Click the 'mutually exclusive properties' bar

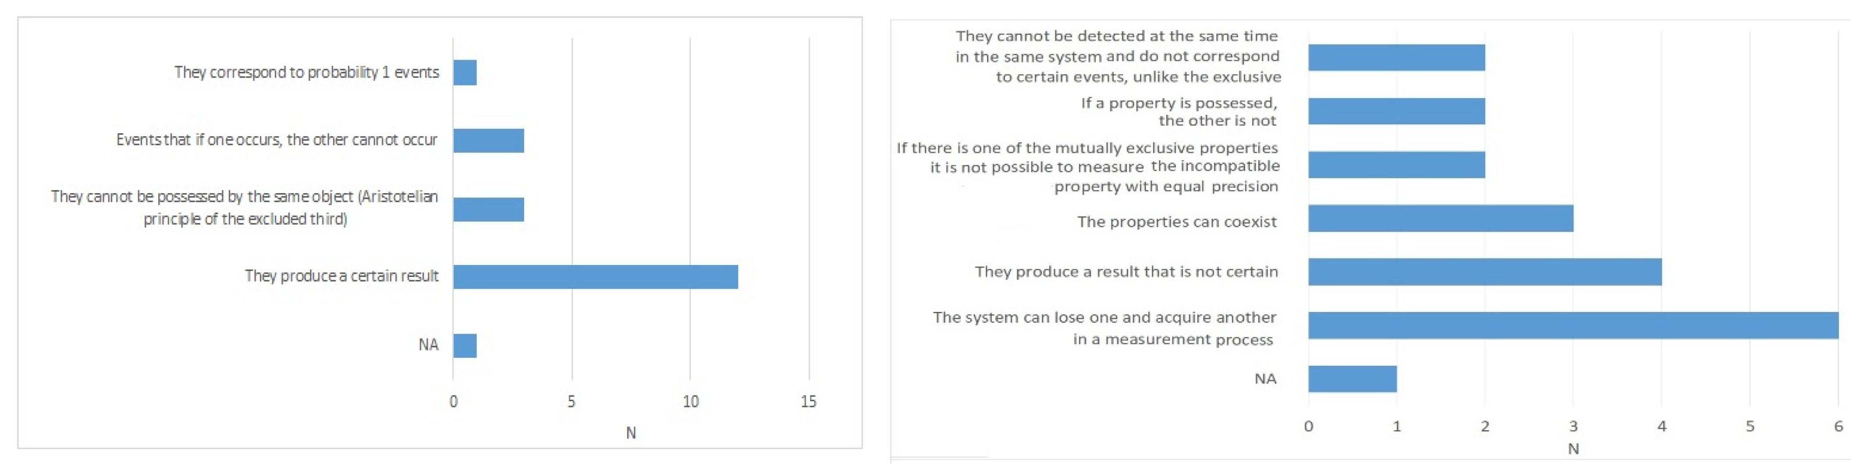[1396, 165]
